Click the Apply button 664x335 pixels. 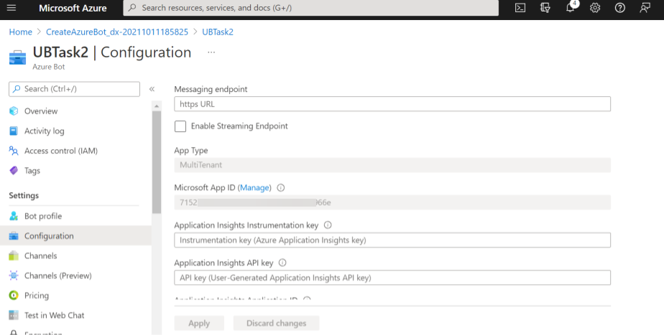point(199,324)
